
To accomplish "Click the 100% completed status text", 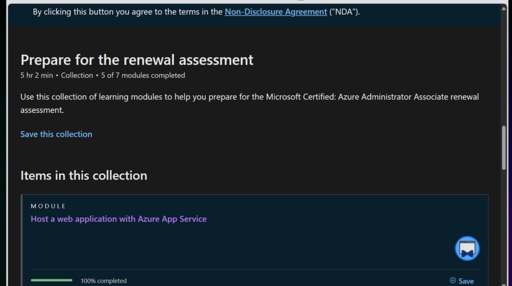I will coord(103,281).
